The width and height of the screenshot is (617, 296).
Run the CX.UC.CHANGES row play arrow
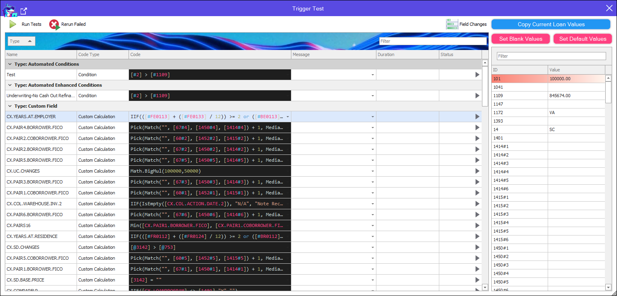[477, 171]
